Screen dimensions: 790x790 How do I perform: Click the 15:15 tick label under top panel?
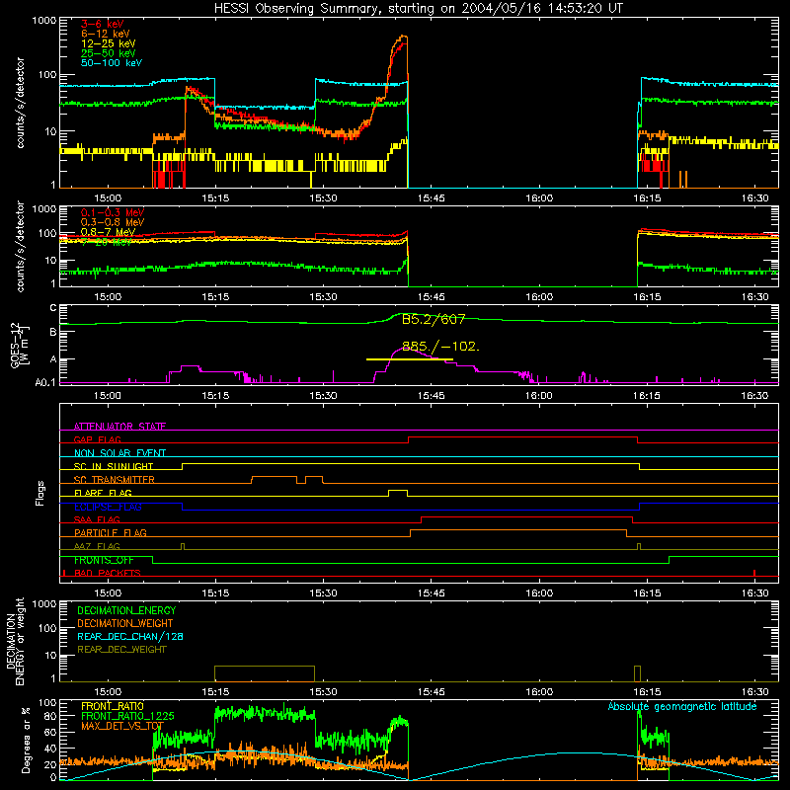click(x=215, y=198)
